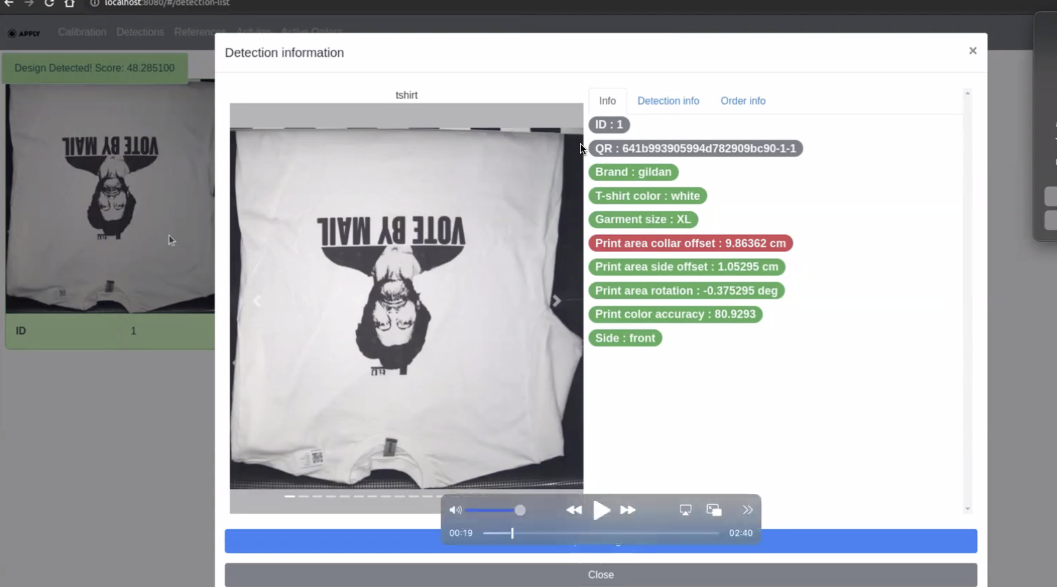Open the Detections menu item

[x=140, y=32]
